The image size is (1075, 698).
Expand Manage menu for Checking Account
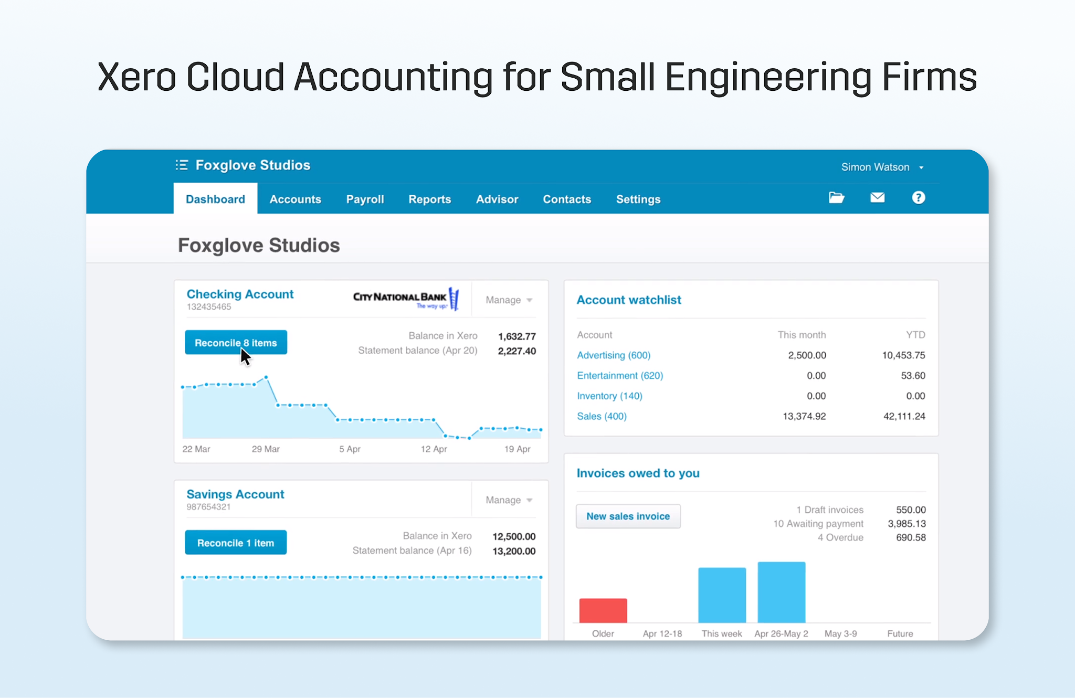tap(509, 300)
